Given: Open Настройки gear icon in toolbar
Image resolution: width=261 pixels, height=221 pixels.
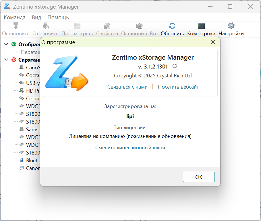Looking at the screenshot, I should coord(231,26).
